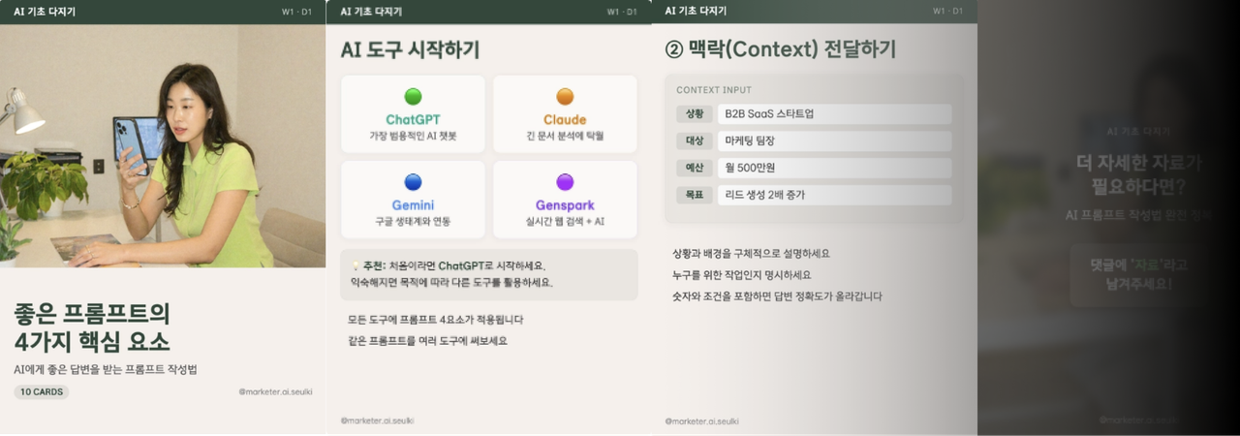The image size is (1240, 436).
Task: Select the Genspark label text
Action: coord(565,205)
